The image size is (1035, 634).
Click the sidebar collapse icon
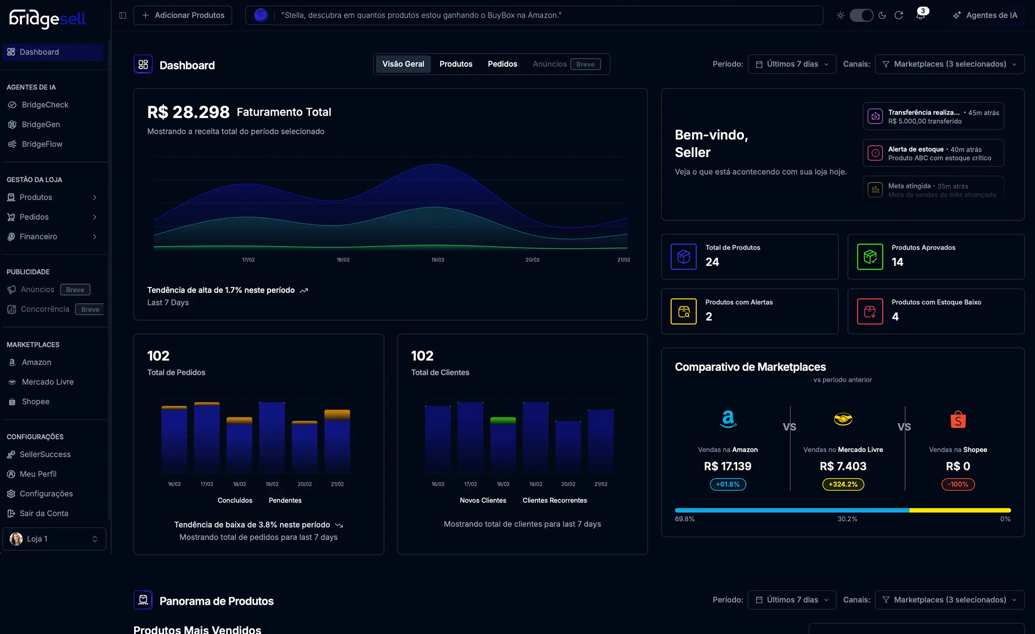point(123,15)
